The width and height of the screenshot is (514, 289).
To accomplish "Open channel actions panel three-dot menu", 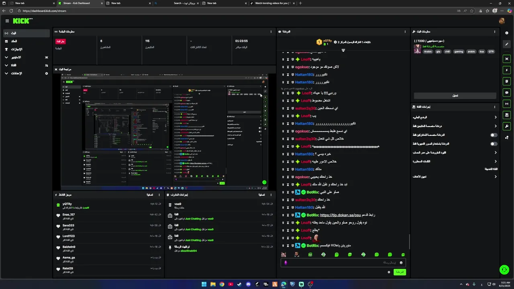I will (x=495, y=107).
